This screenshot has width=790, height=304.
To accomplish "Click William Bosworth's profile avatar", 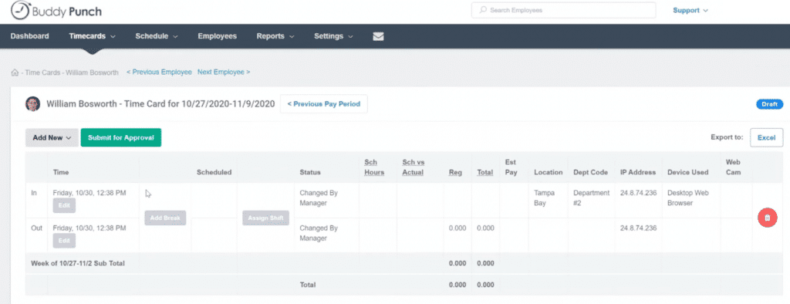I will 32,104.
